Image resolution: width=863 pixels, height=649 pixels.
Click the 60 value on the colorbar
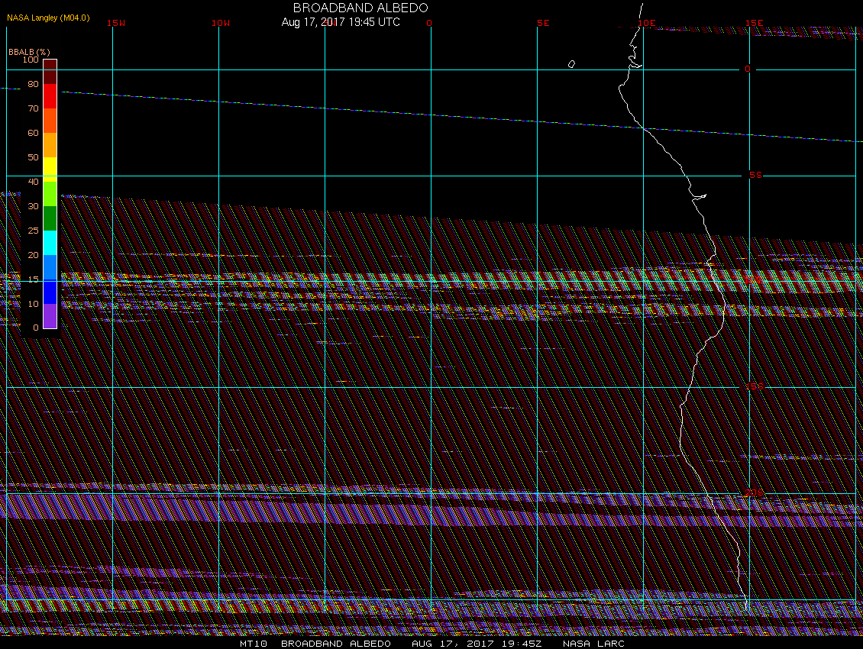coord(34,133)
